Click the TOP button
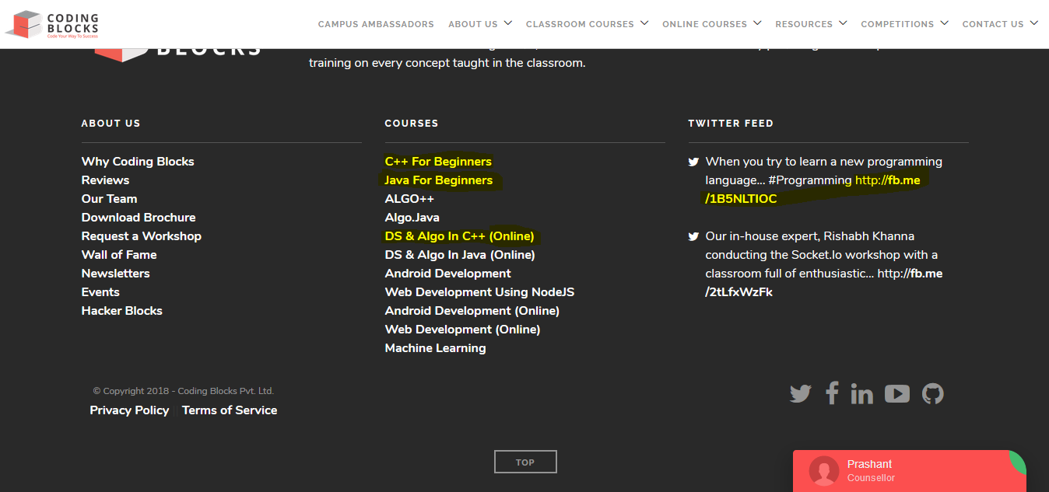 525,462
